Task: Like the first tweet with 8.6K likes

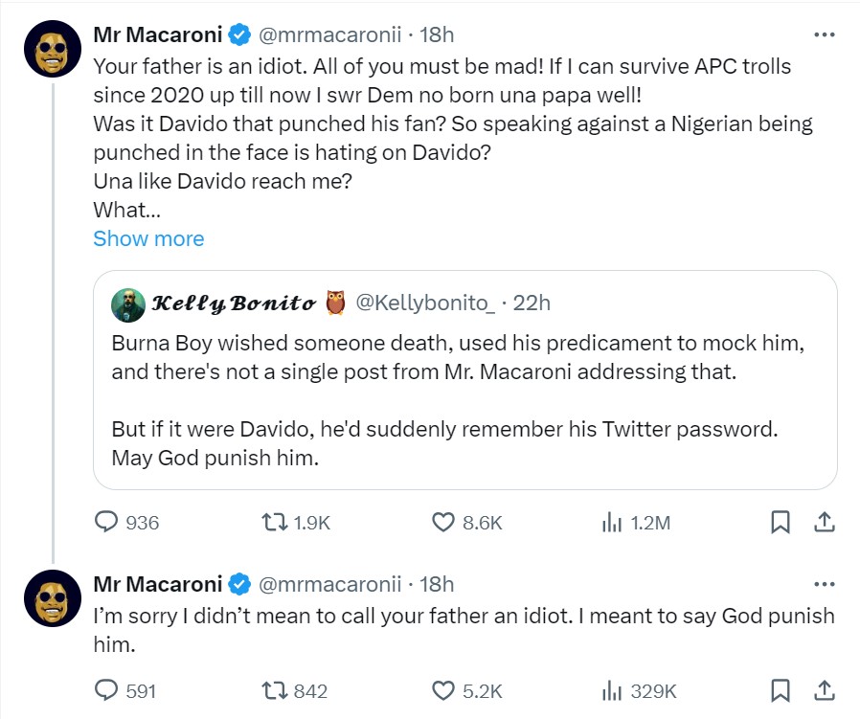Action: 443,523
